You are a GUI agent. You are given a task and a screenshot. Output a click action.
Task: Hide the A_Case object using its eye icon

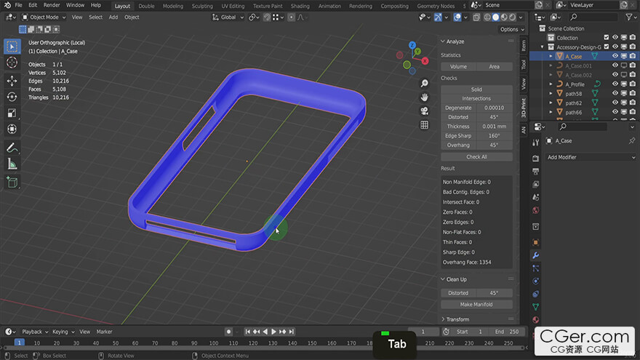[x=615, y=56]
